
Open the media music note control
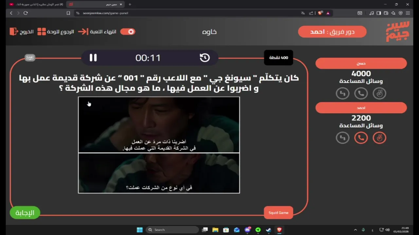[x=372, y=13]
